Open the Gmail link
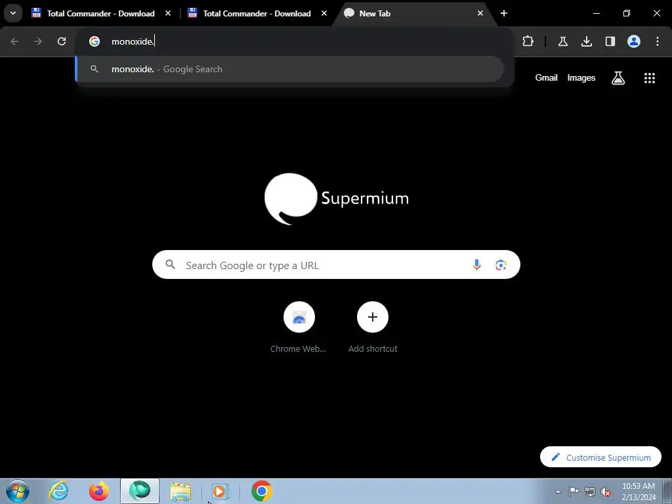 click(546, 77)
